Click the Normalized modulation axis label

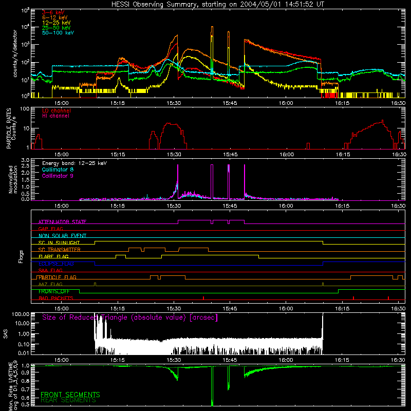pyautogui.click(x=13, y=179)
